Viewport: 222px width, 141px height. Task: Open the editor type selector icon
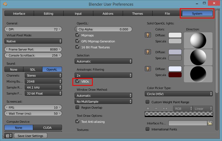8,136
